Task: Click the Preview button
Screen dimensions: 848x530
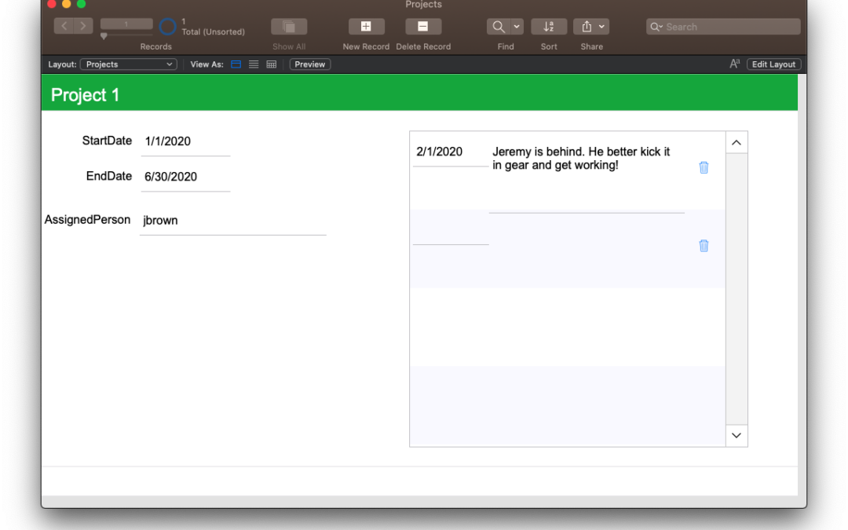Action: click(x=310, y=64)
